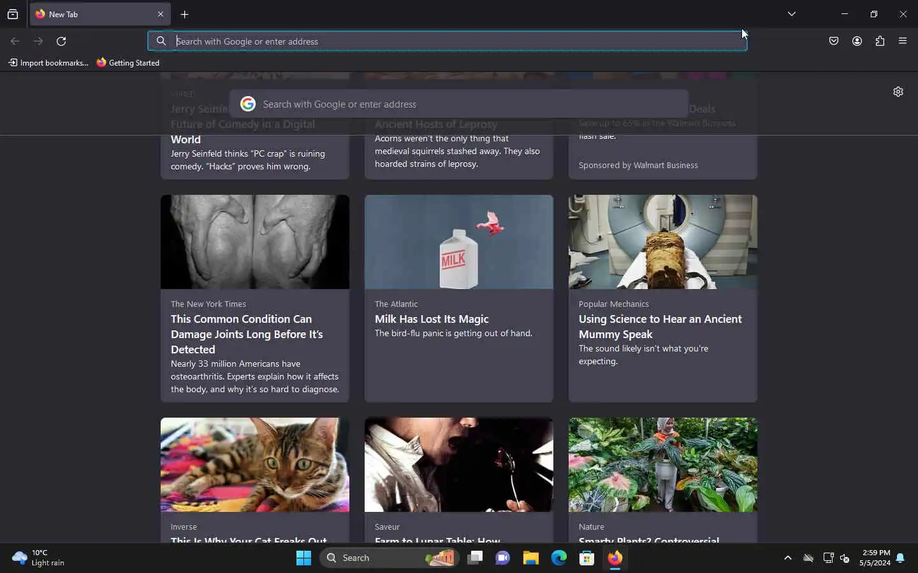
Task: Open a new tab with plus button
Action: 185,14
